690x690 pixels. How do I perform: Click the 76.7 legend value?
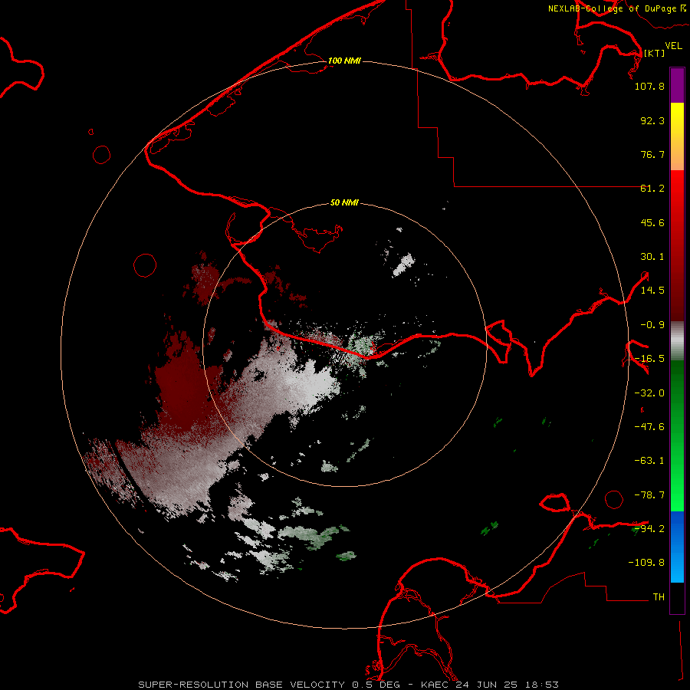[x=652, y=154]
